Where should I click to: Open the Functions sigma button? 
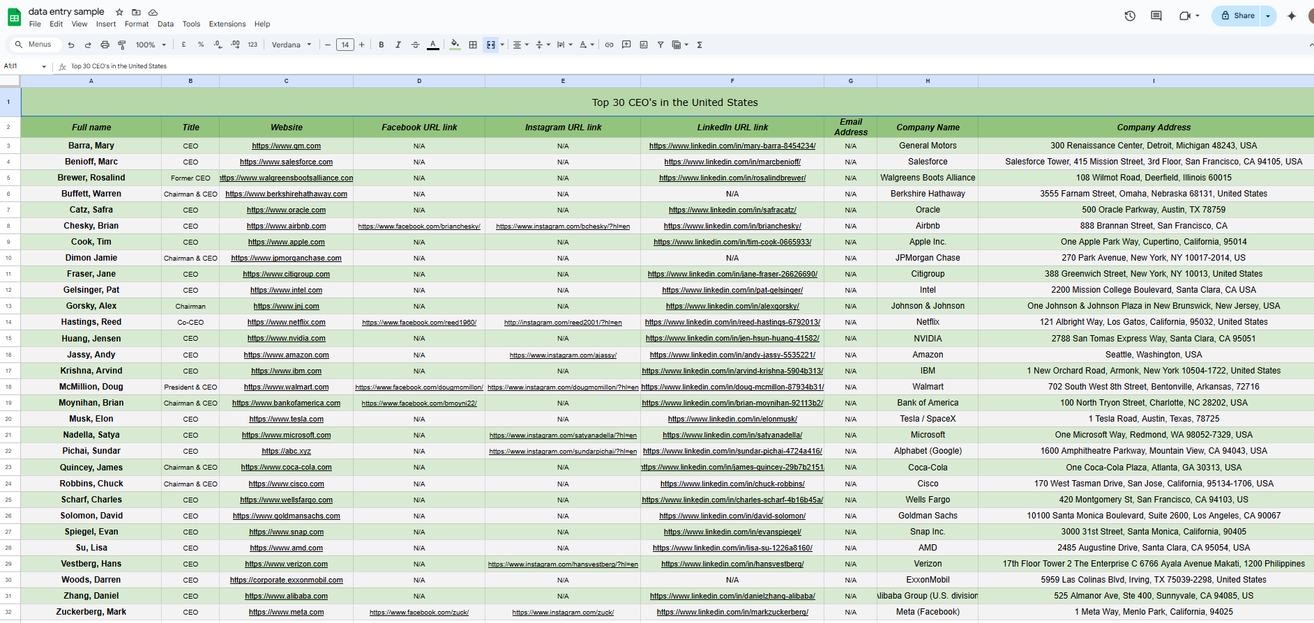[700, 45]
